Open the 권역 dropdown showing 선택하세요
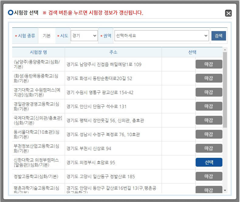 click(x=162, y=36)
